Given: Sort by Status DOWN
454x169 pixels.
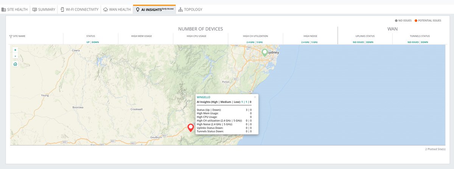Looking at the screenshot, I should 95,42.
